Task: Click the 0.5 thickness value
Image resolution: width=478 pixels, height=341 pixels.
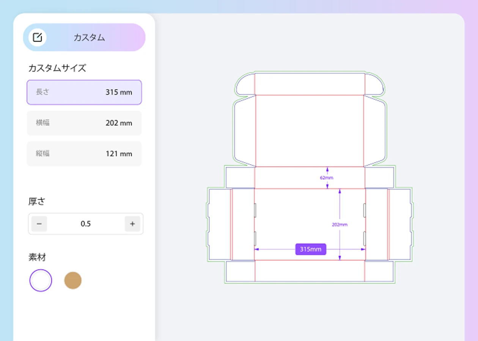Action: (x=86, y=224)
